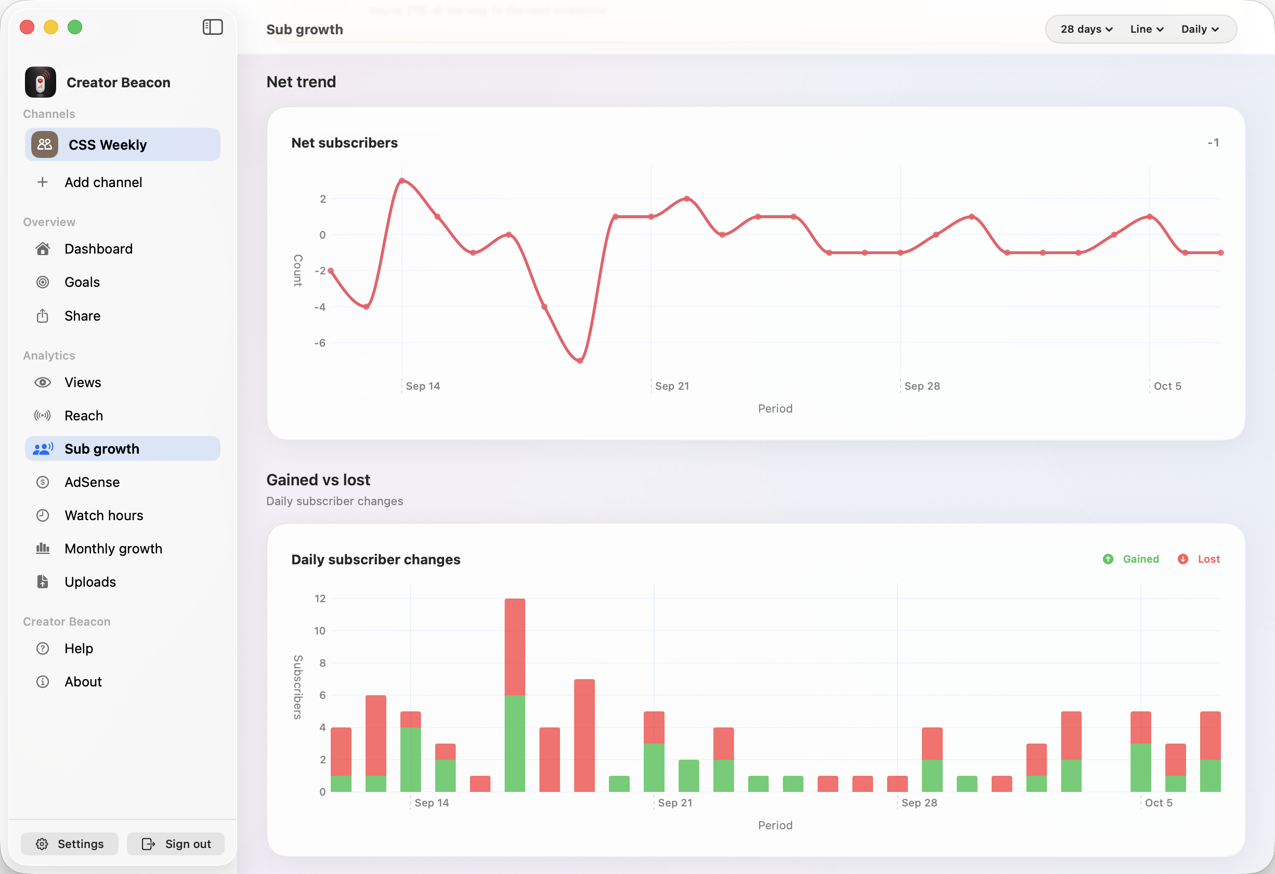Click the Dashboard house icon

[43, 249]
